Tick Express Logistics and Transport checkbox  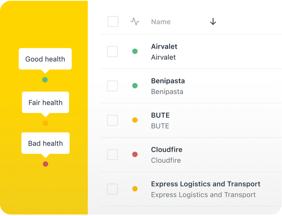(112, 189)
